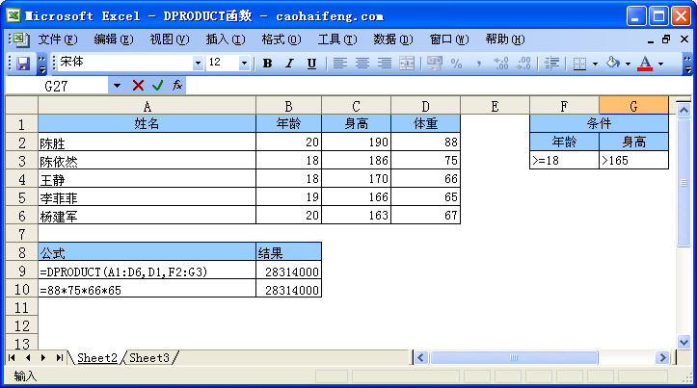
Task: Click the Merge and Center icon
Action: click(407, 64)
